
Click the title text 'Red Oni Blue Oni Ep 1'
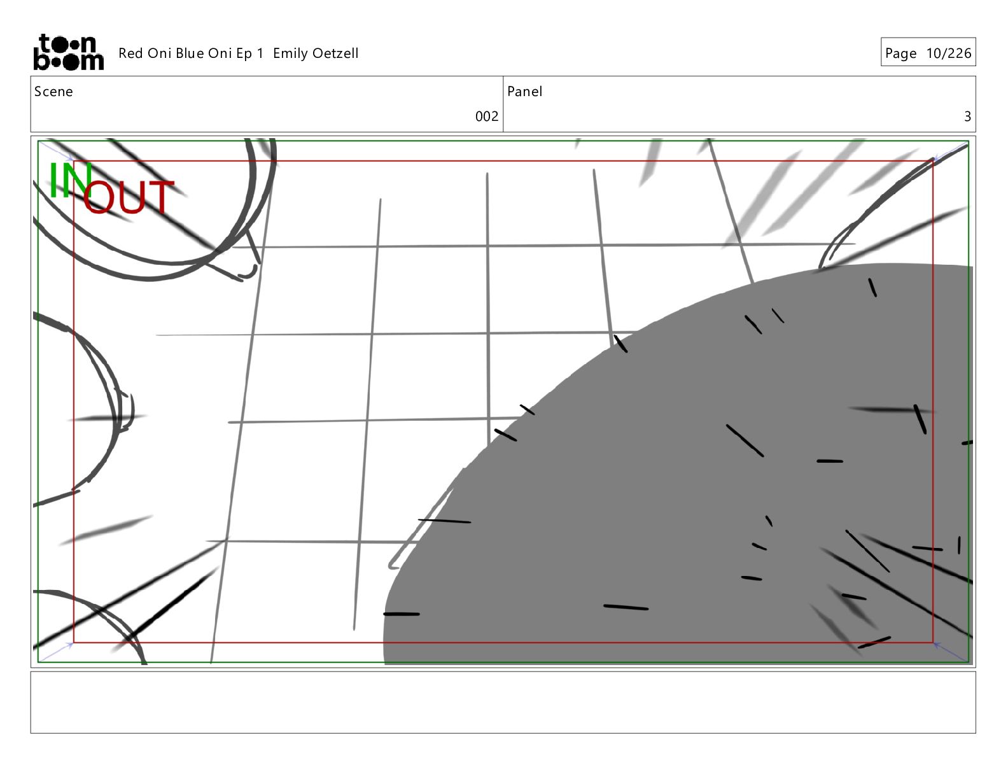tap(191, 53)
